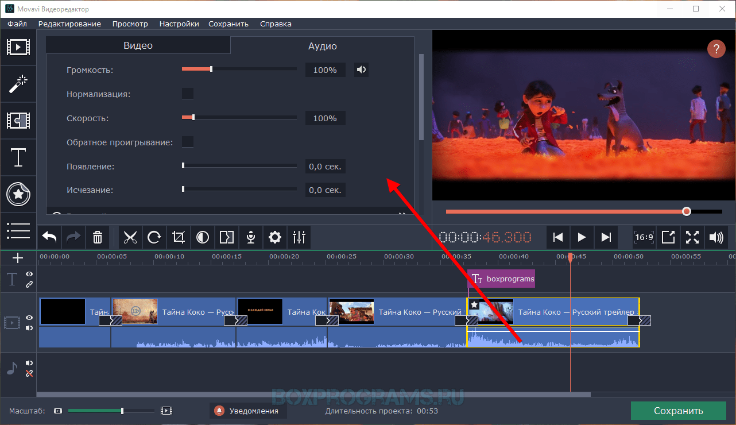Open the audio equalizer settings icon
The width and height of the screenshot is (736, 425).
click(x=299, y=237)
